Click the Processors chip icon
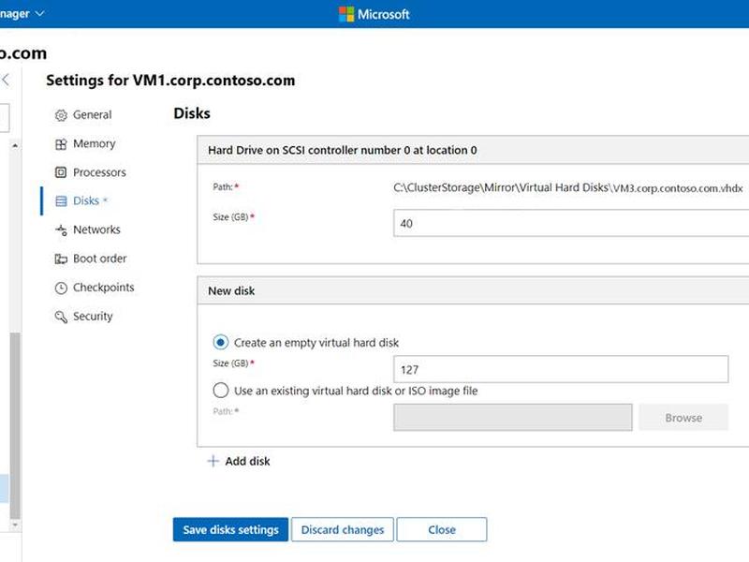The image size is (749, 562). (61, 172)
